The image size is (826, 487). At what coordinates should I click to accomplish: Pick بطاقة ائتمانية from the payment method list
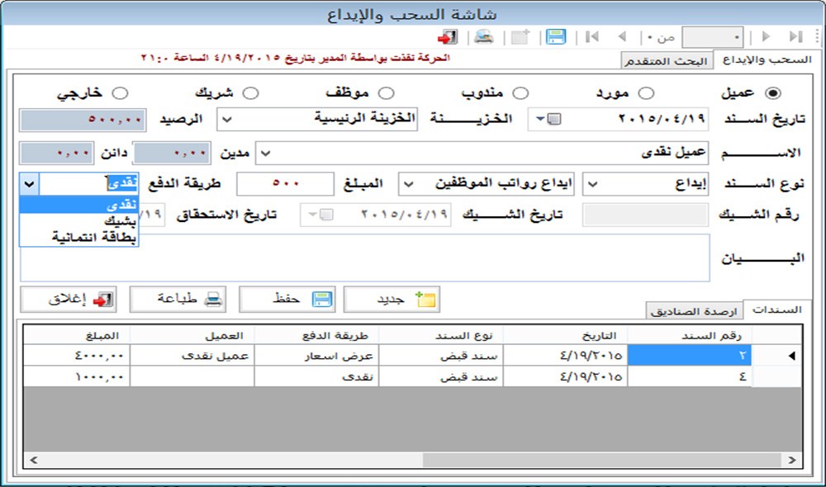pyautogui.click(x=79, y=238)
